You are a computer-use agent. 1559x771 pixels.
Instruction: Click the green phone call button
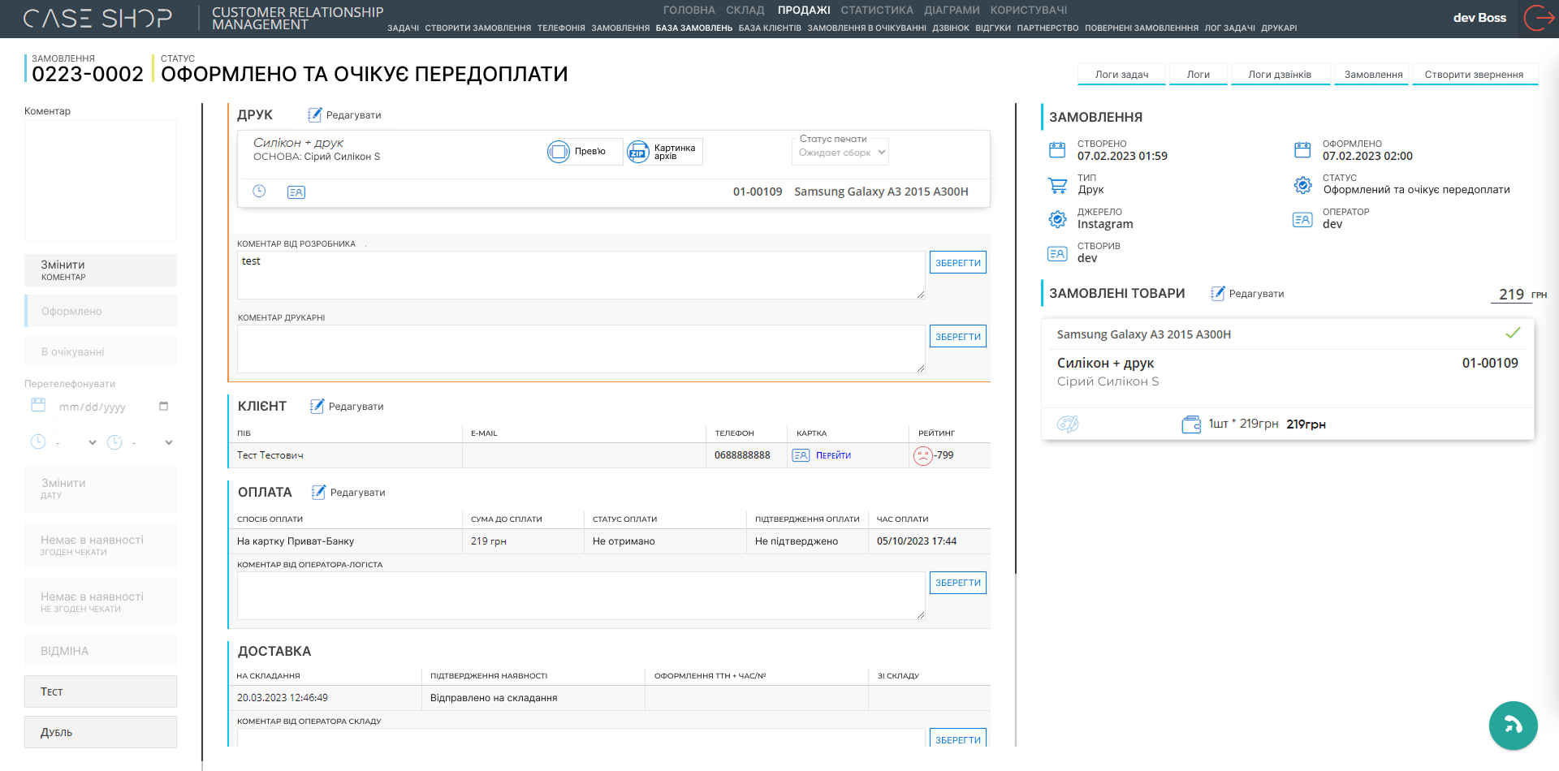coord(1514,726)
